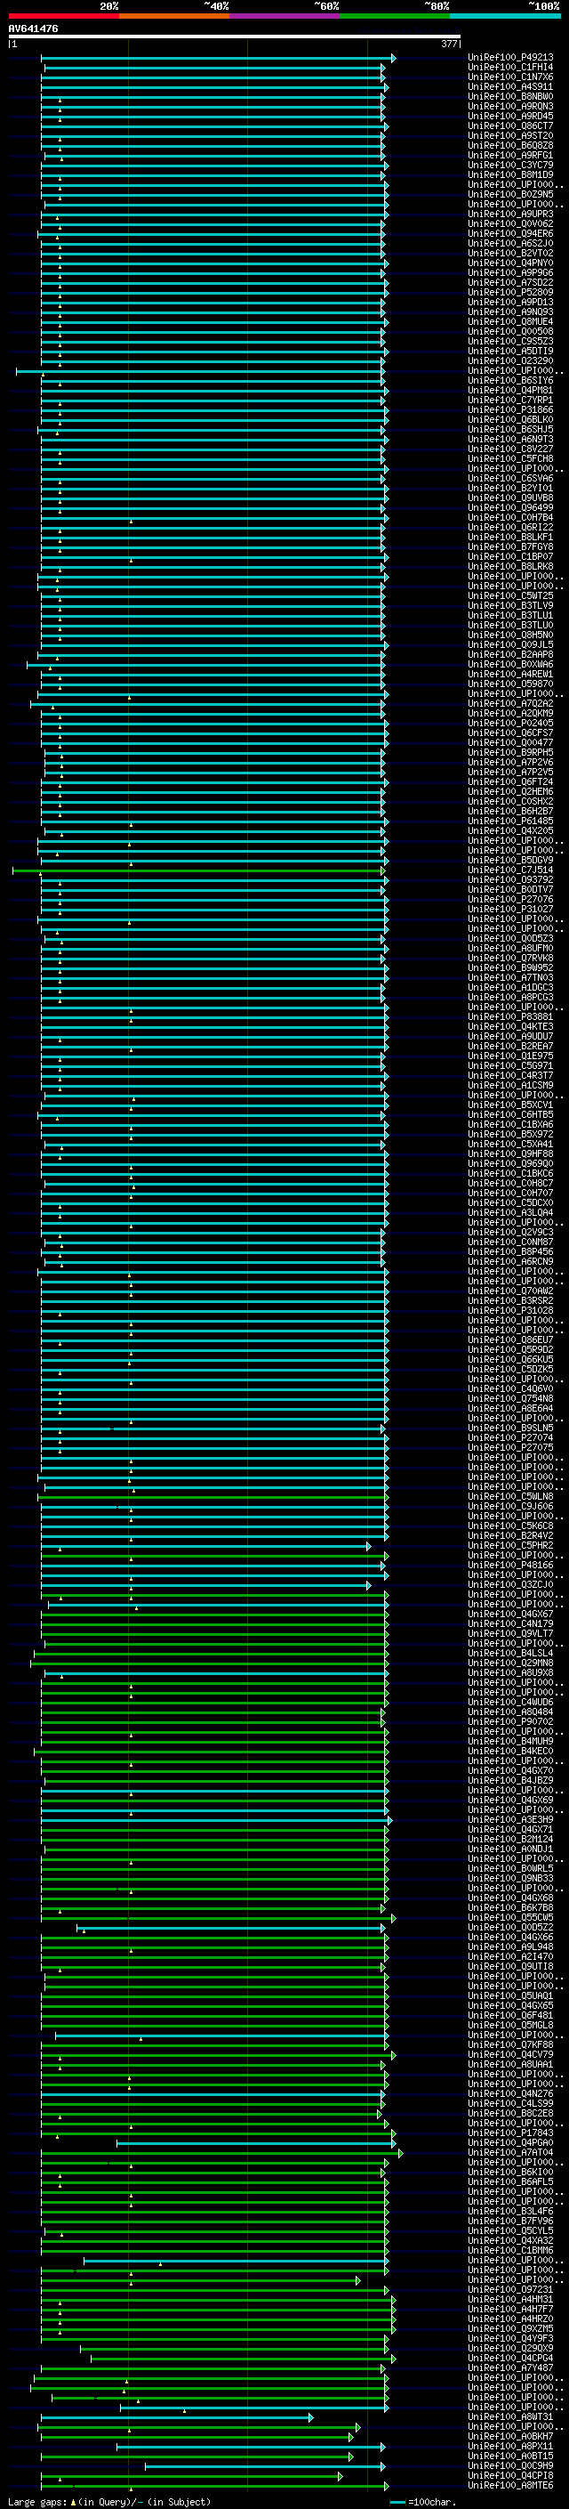Image resolution: width=569 pixels, height=2509 pixels.
Task: Select the UniRef100_Q3ZCJ0 label
Action: click(510, 1584)
